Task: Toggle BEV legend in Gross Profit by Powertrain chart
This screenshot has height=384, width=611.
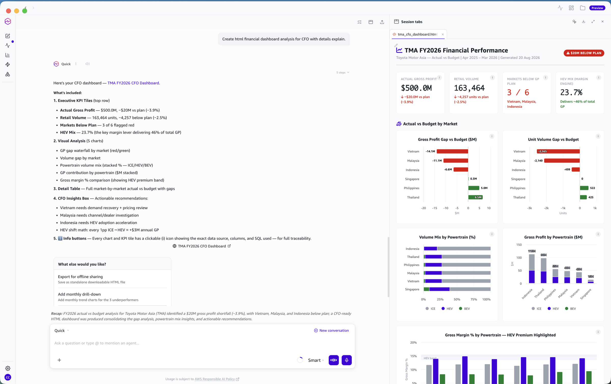Action: [x=570, y=309]
